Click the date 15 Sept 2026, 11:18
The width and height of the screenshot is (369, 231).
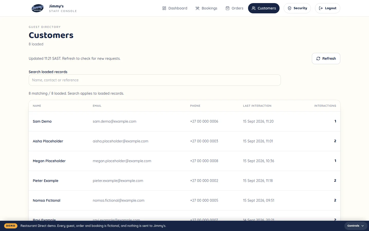tap(258, 181)
